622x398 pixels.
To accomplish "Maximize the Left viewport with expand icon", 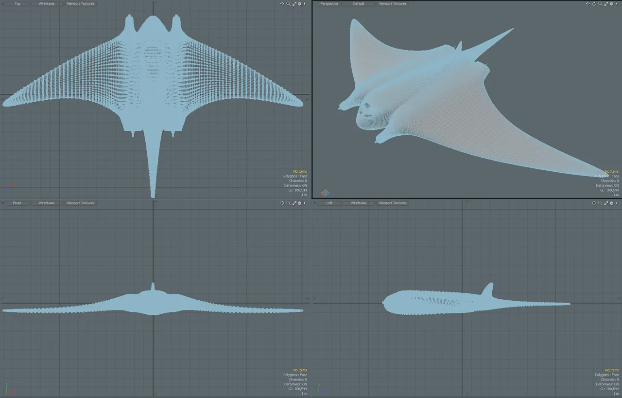I will coord(606,203).
